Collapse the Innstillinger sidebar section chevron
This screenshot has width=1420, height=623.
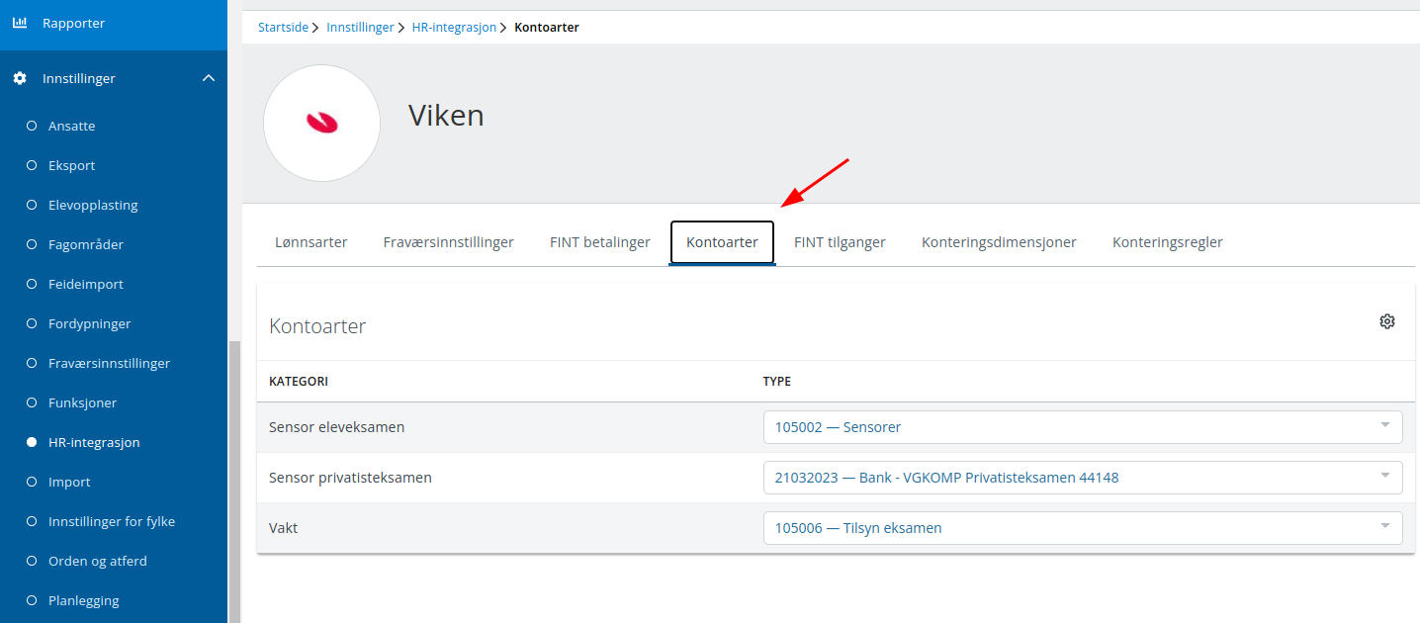pos(209,78)
